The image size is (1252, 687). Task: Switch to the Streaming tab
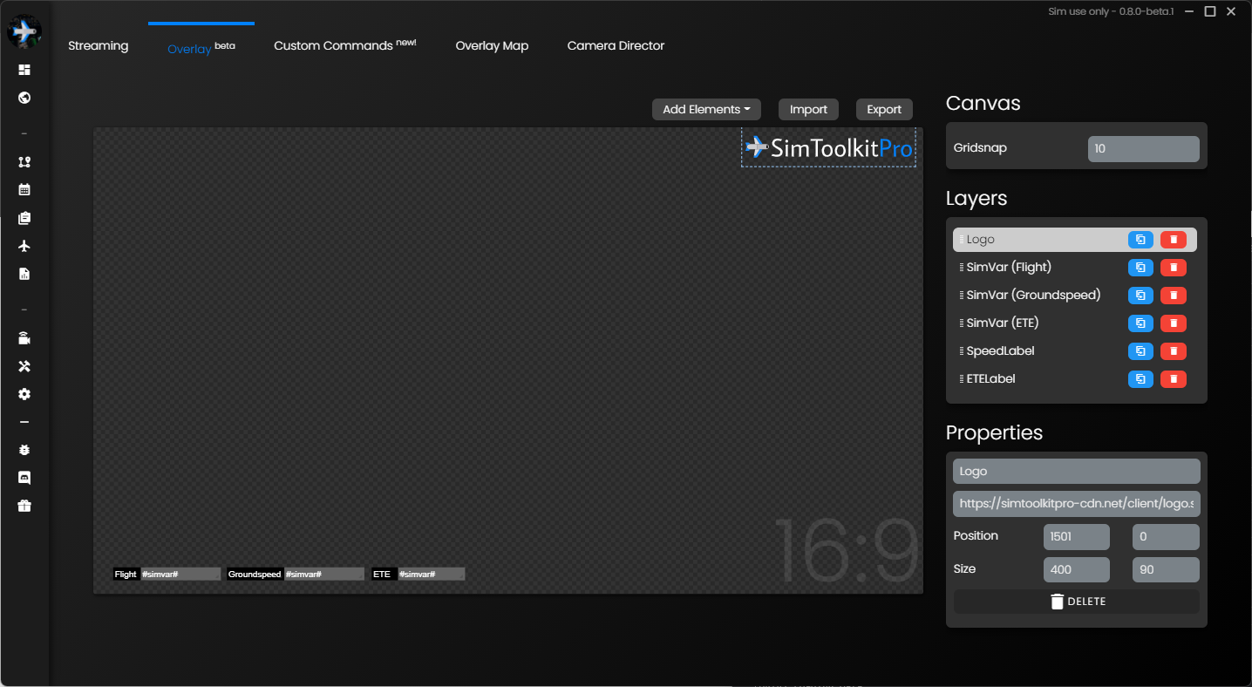point(98,45)
